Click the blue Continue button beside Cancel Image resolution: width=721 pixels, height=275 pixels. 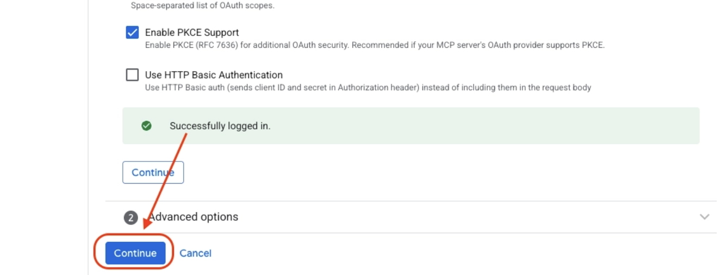135,253
